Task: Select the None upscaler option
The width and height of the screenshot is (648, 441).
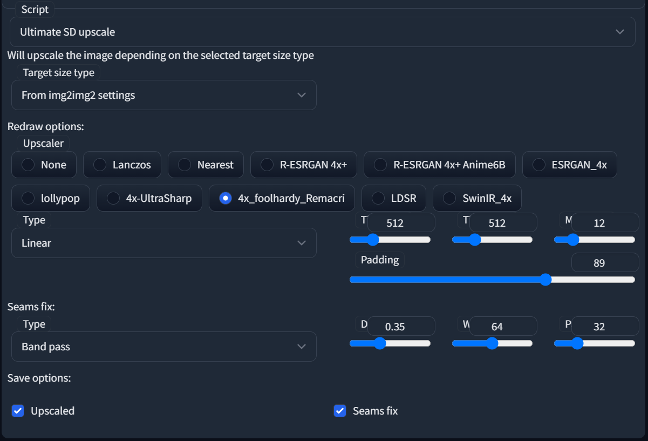Action: coord(44,165)
